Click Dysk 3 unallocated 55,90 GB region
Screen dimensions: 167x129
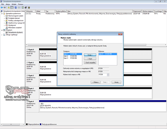(96, 94)
